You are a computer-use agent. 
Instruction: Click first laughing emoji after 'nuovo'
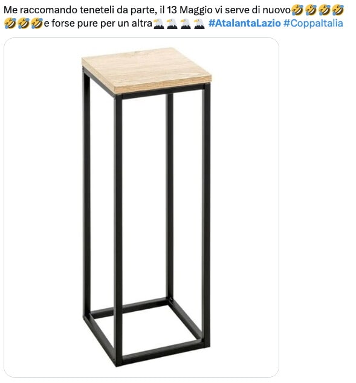(297, 10)
